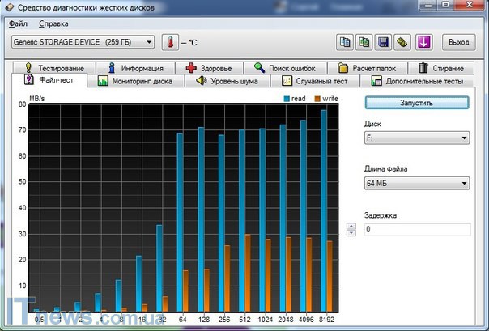The height and width of the screenshot is (331, 489).
Task: Click the thermometer temperature icon
Action: click(x=169, y=41)
